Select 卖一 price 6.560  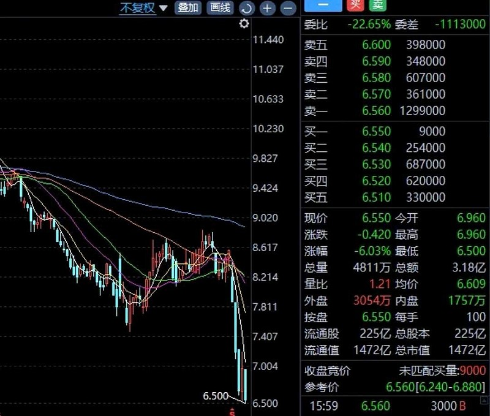coord(376,111)
